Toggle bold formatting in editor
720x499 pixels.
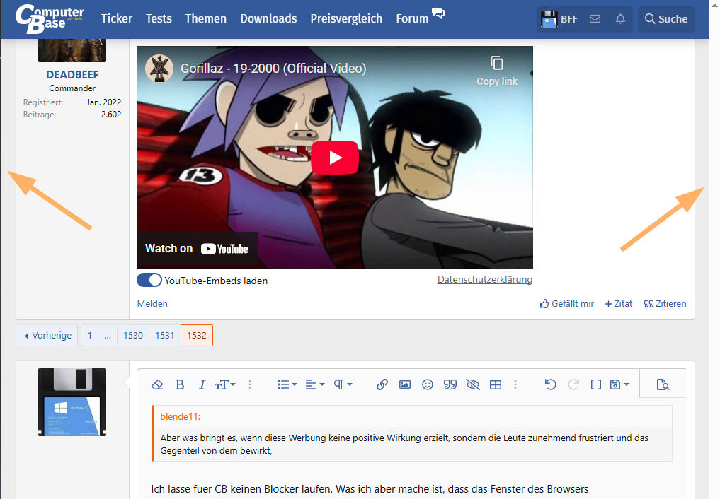tap(180, 385)
